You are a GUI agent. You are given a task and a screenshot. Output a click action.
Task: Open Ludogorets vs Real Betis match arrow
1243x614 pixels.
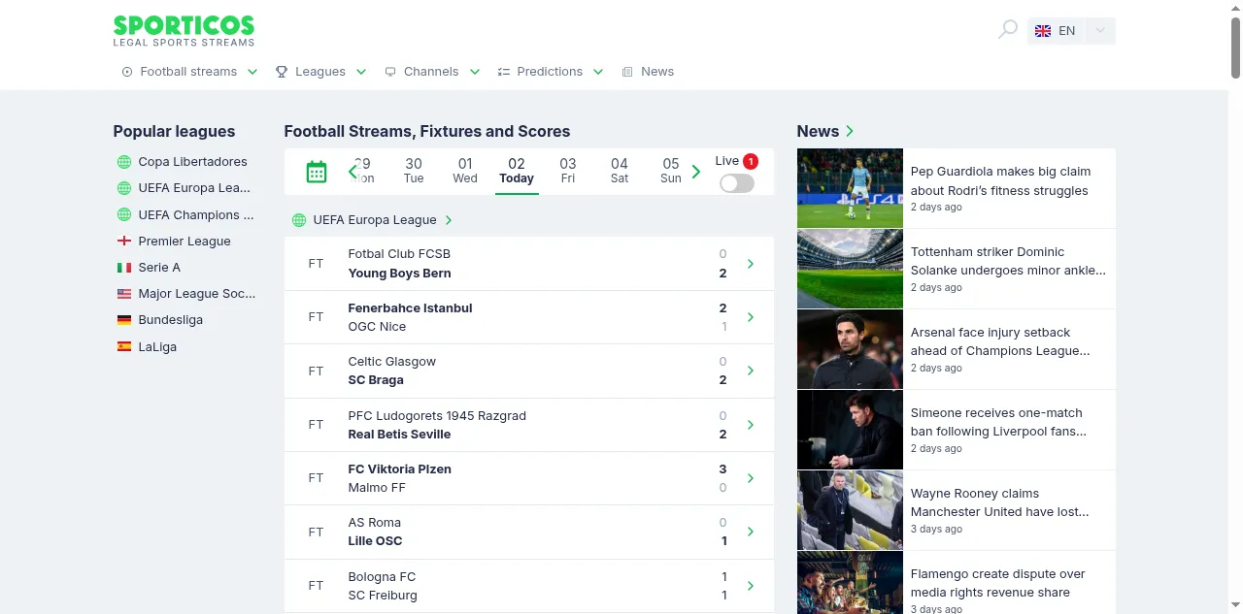click(751, 425)
